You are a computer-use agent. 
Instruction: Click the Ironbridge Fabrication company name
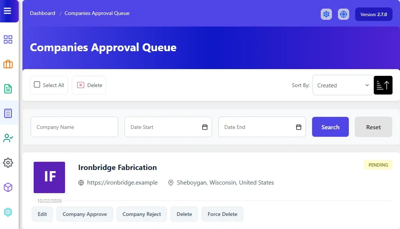point(117,167)
